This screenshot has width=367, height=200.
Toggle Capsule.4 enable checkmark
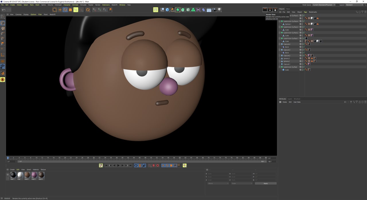tap(304, 44)
